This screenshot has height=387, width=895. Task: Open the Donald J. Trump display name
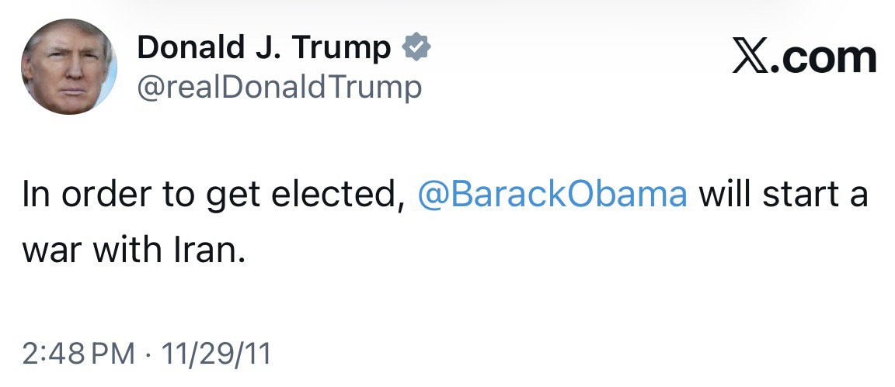(264, 49)
